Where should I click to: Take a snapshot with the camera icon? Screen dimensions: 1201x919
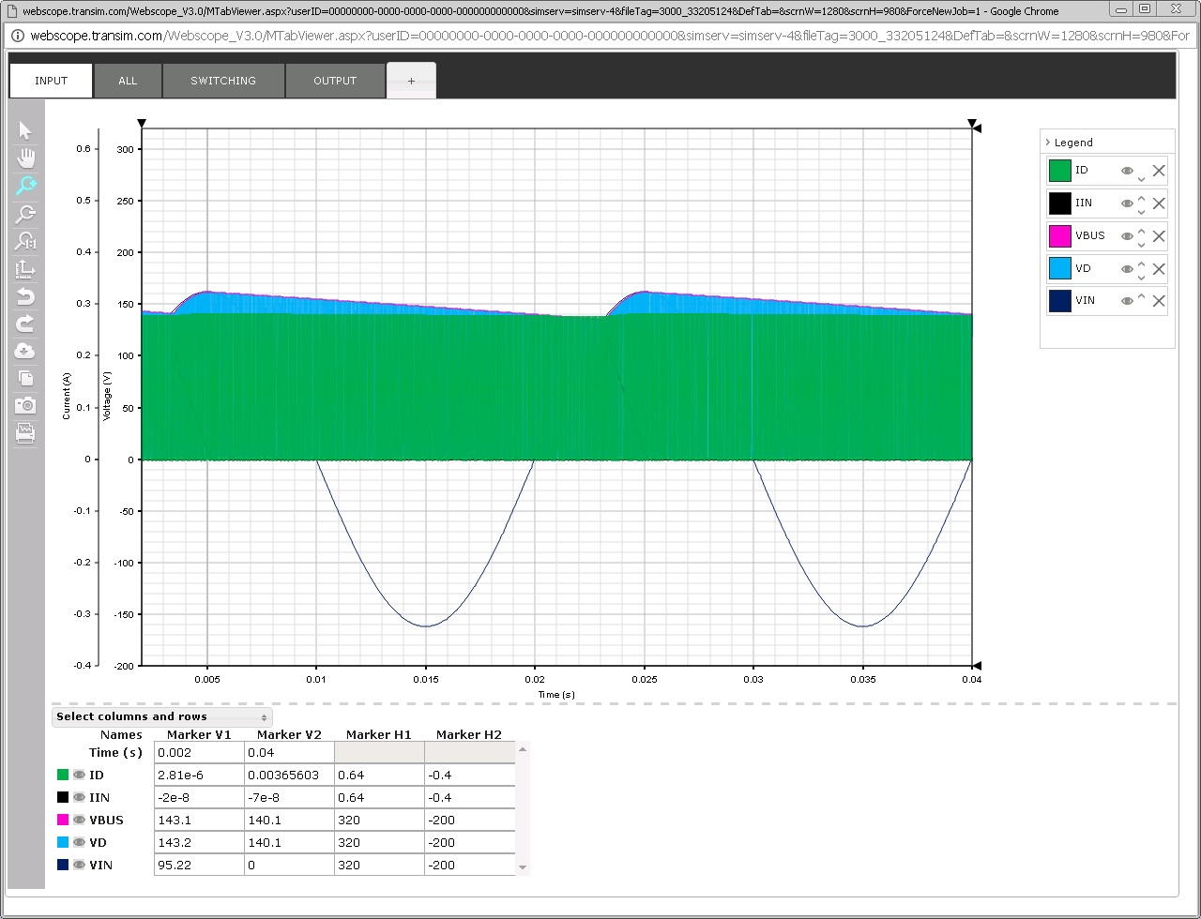[25, 405]
